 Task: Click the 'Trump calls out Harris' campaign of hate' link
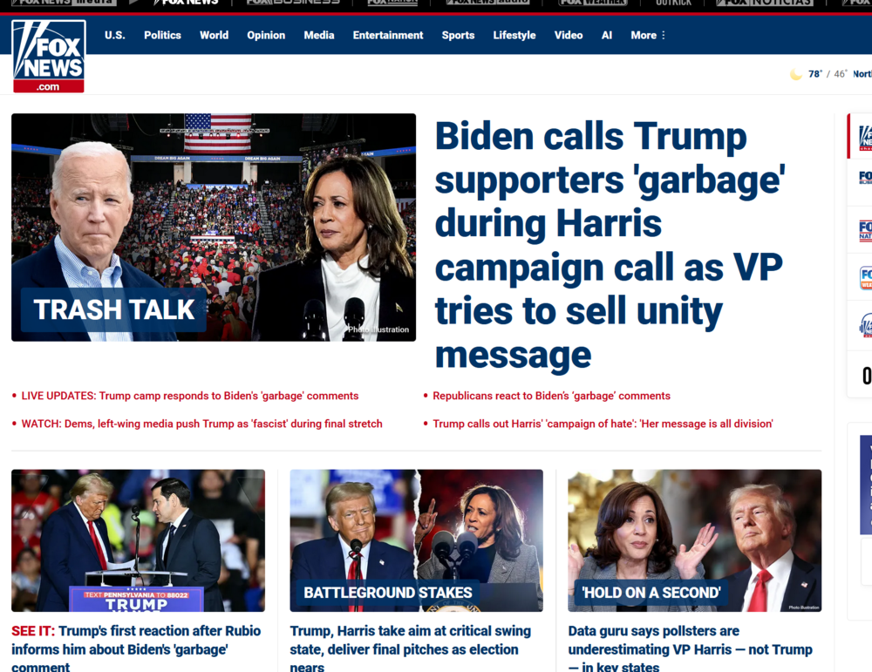[x=603, y=424]
